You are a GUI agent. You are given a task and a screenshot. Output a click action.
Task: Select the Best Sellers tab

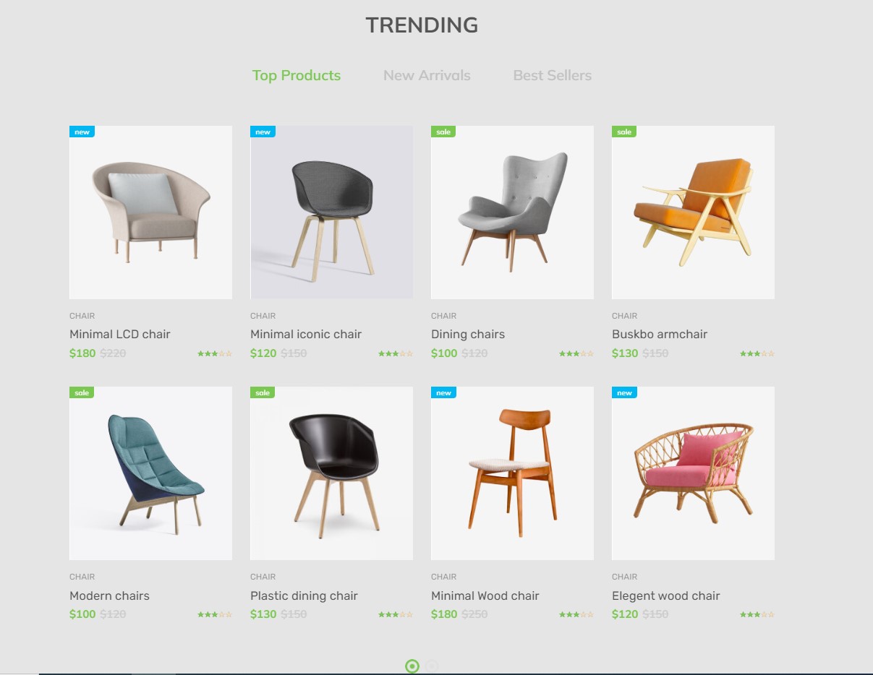point(552,75)
